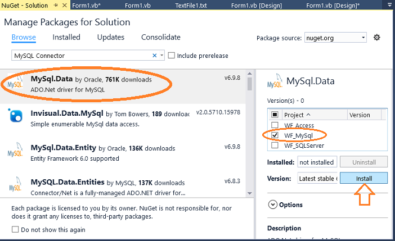Click the package list scroll up arrow

click(250, 74)
